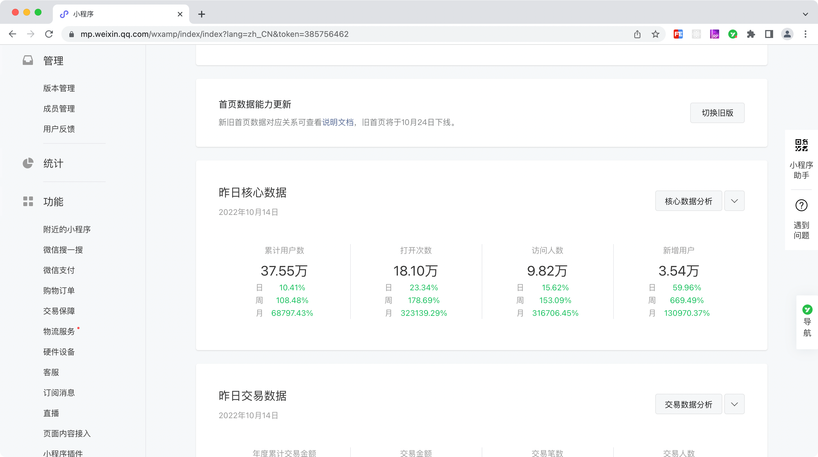Click the core data analysis button
Viewport: 818px width, 457px height.
(688, 201)
